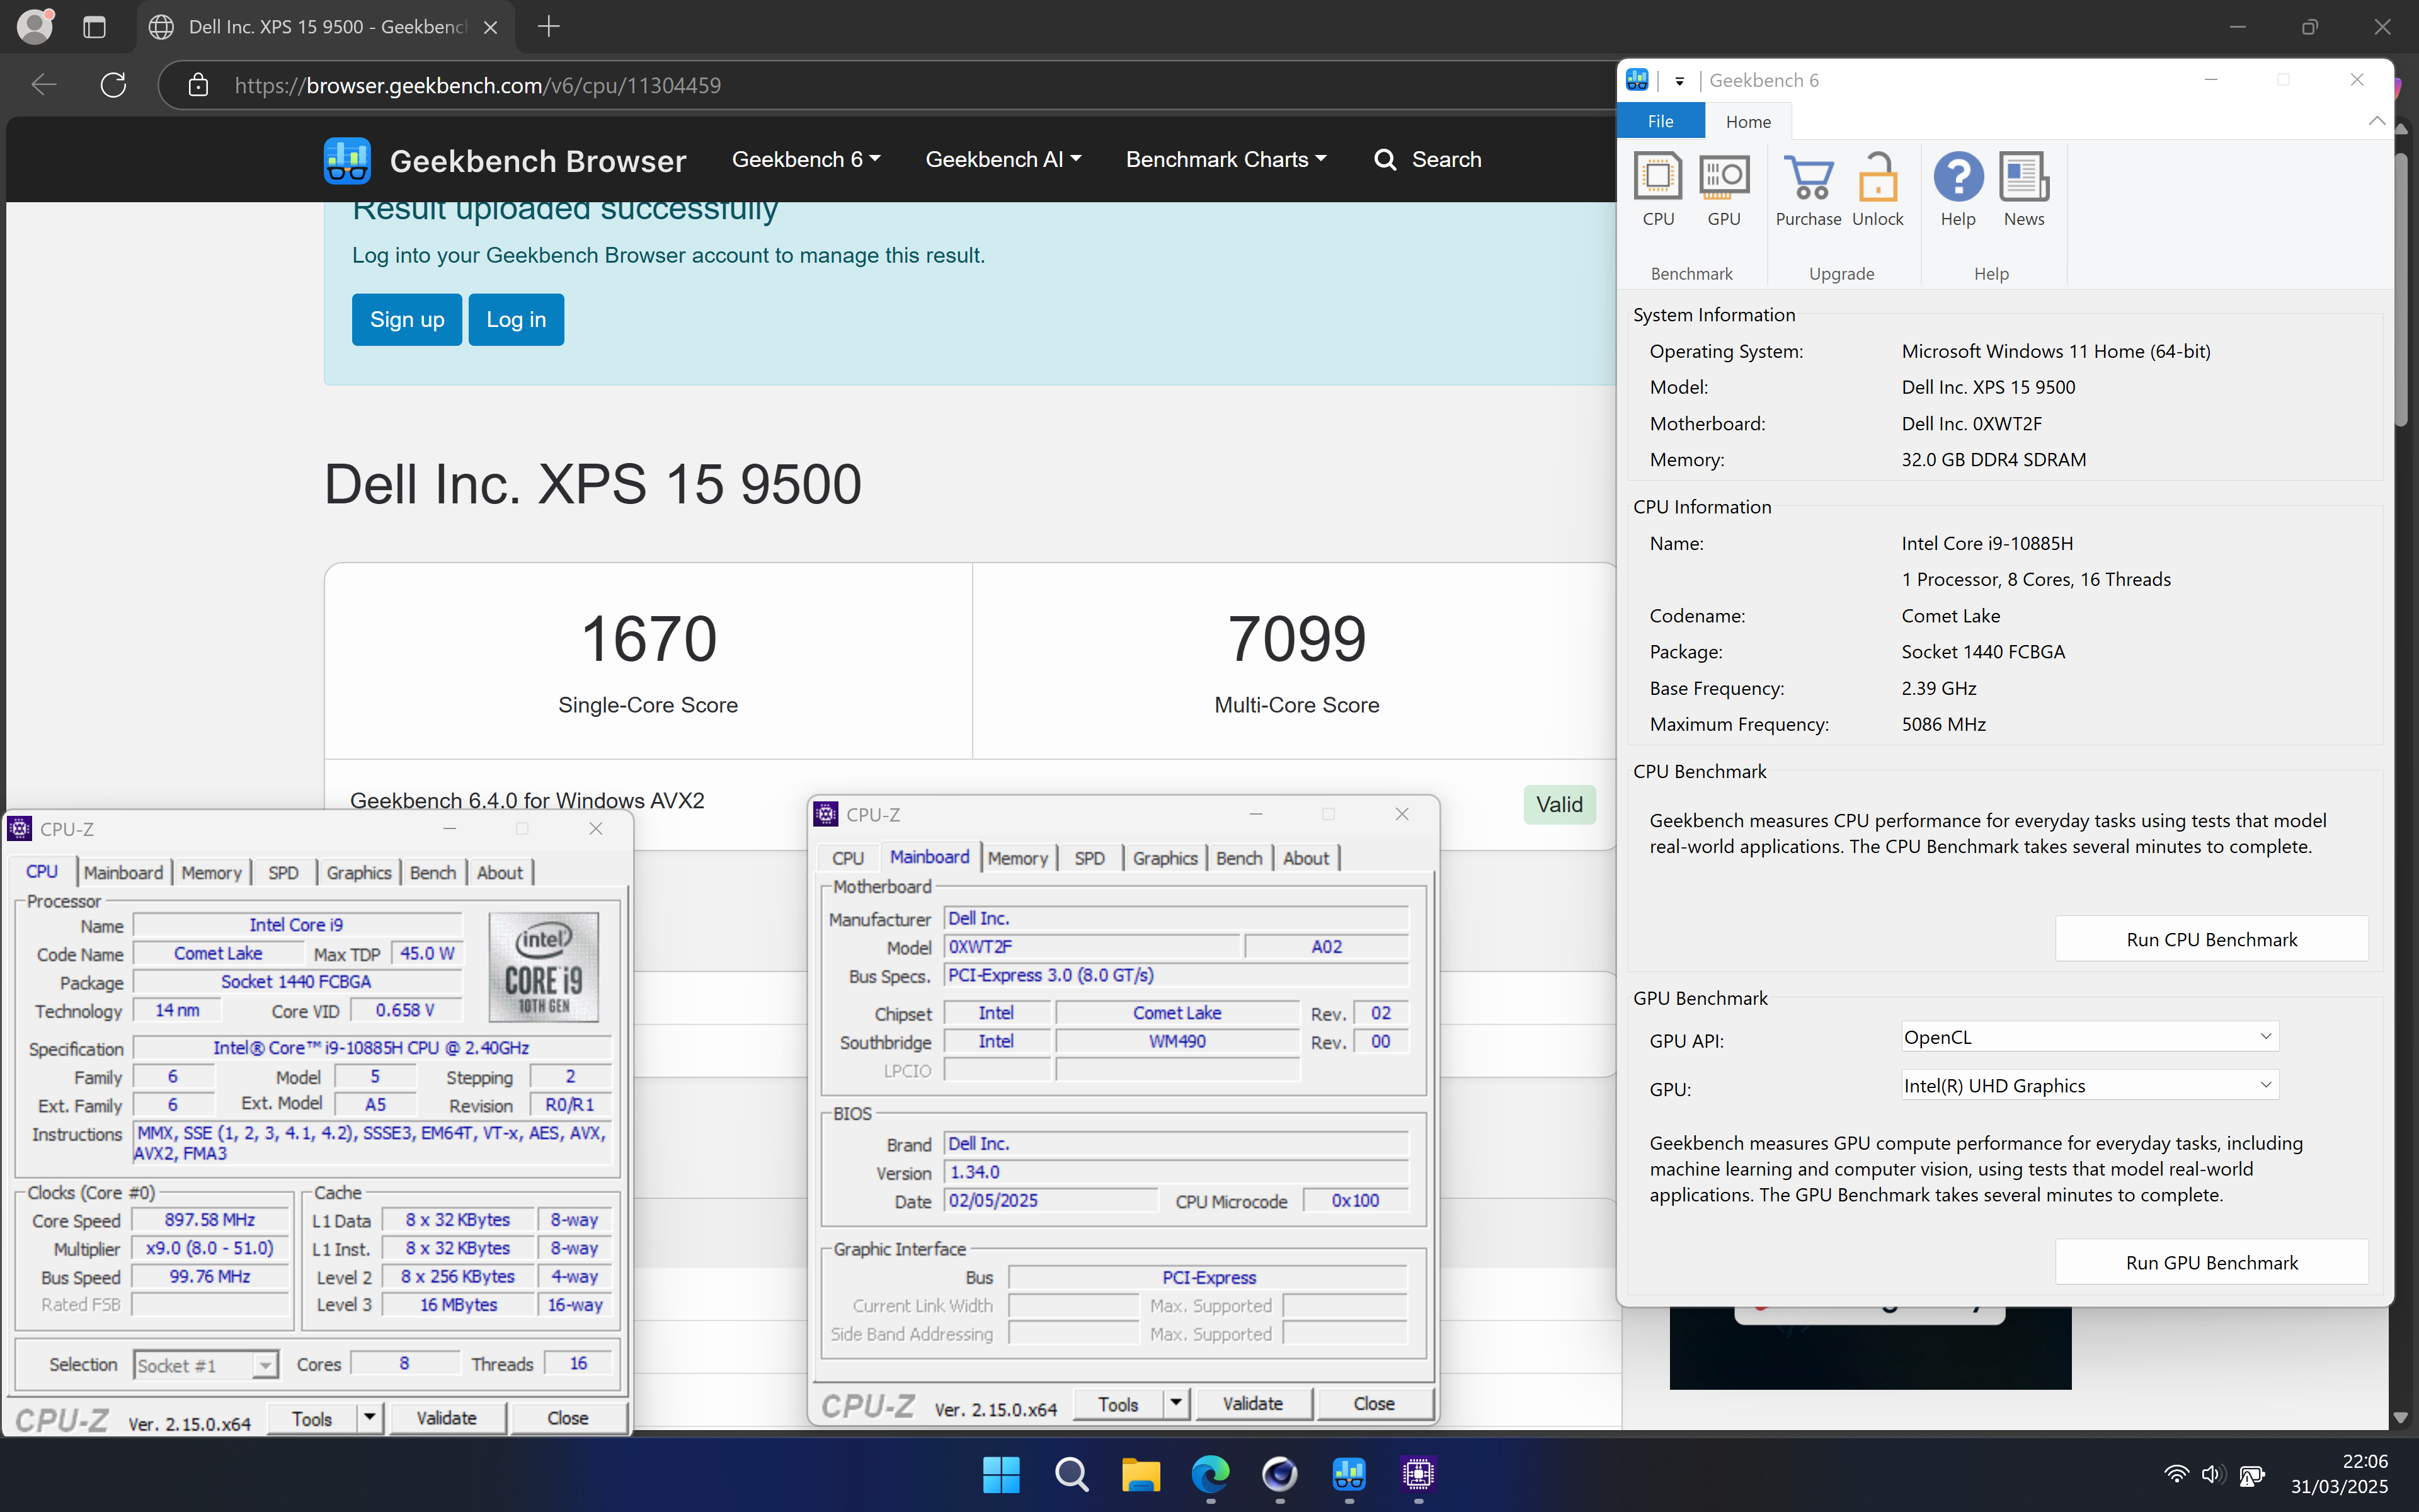Switch to Memory tab in left CPU-Z
The width and height of the screenshot is (2419, 1512).
click(211, 872)
